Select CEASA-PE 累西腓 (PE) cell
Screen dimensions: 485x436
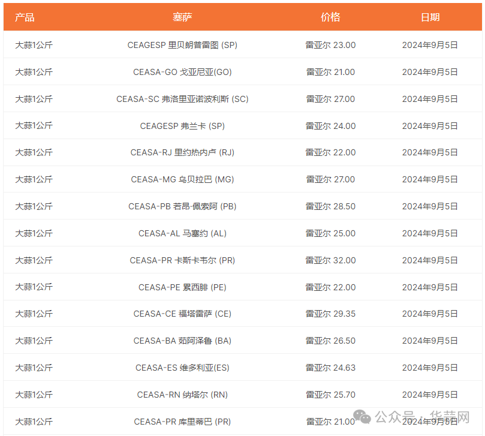tap(182, 287)
